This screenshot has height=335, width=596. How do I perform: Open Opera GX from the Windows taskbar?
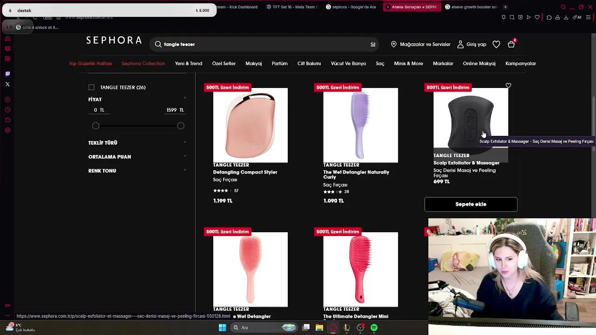[x=333, y=328]
